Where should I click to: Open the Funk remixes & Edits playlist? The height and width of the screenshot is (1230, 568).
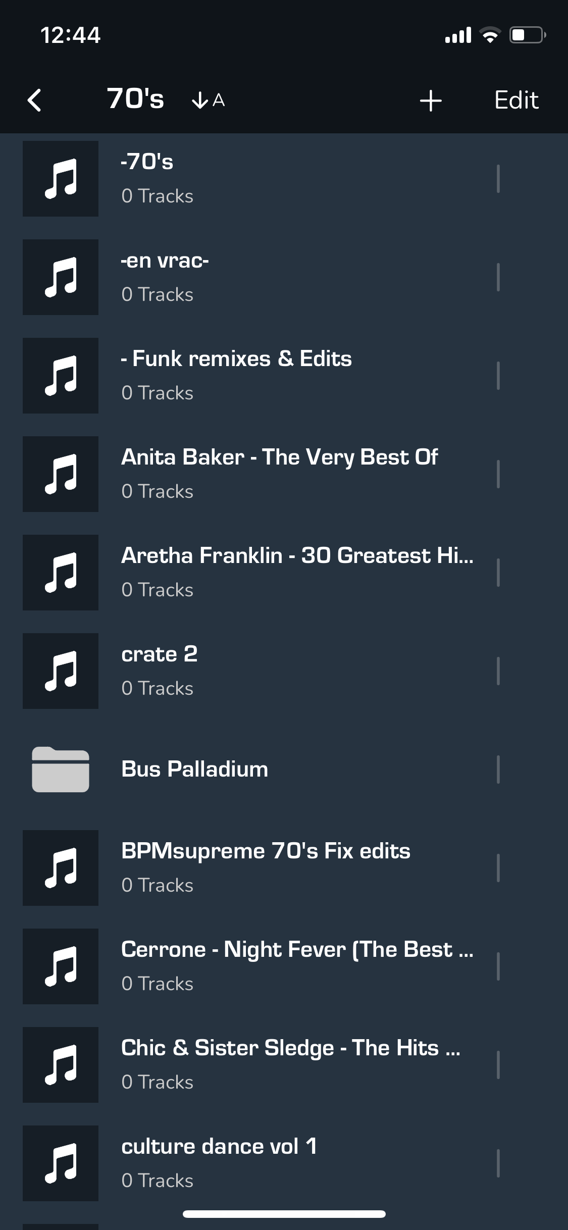[x=236, y=359]
